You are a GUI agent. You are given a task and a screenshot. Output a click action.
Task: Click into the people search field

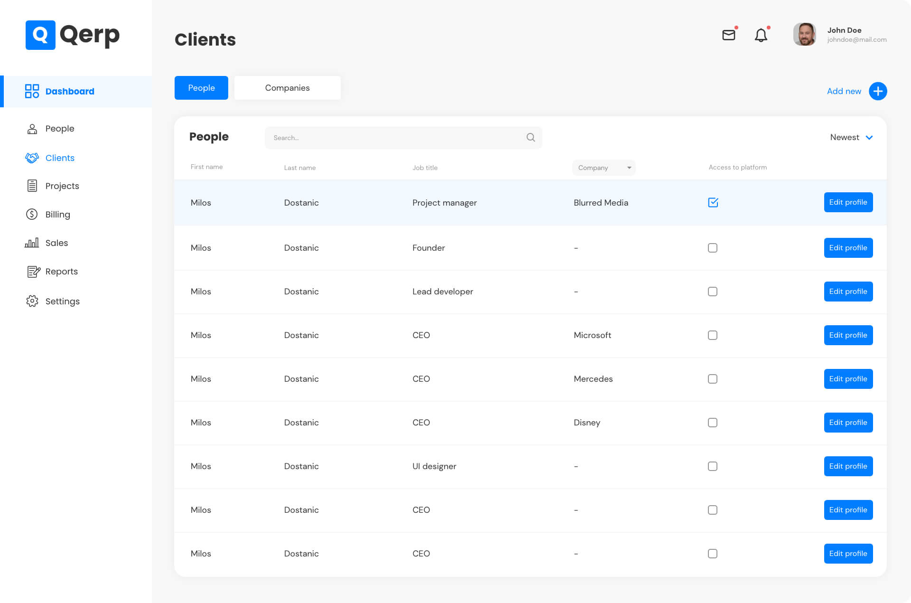tap(394, 138)
